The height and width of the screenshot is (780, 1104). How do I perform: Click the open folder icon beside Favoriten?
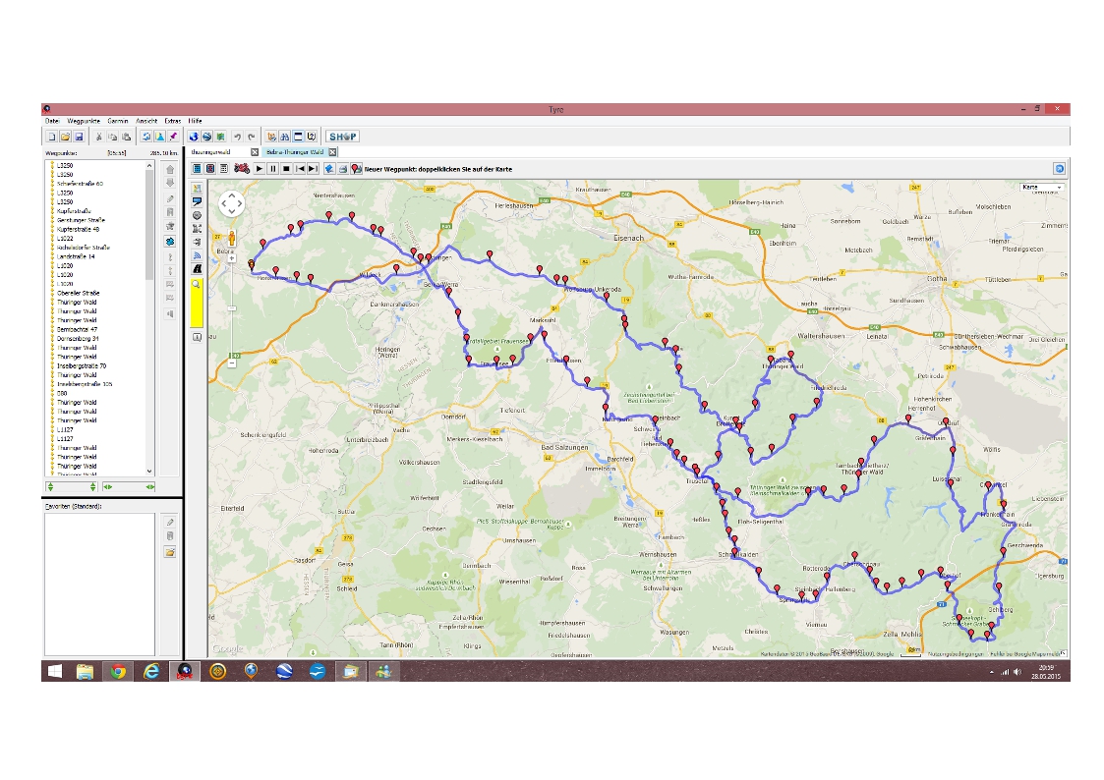point(170,553)
